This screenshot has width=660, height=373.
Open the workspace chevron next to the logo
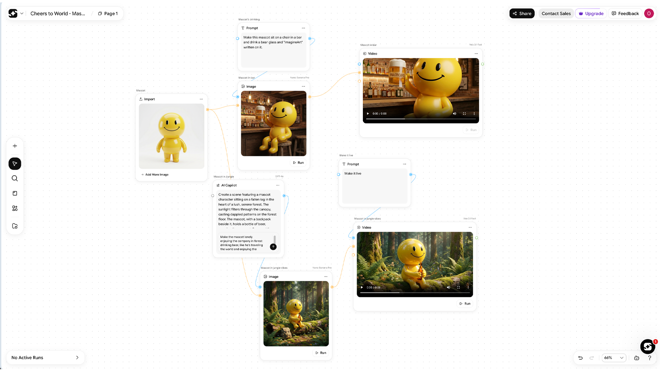point(21,13)
